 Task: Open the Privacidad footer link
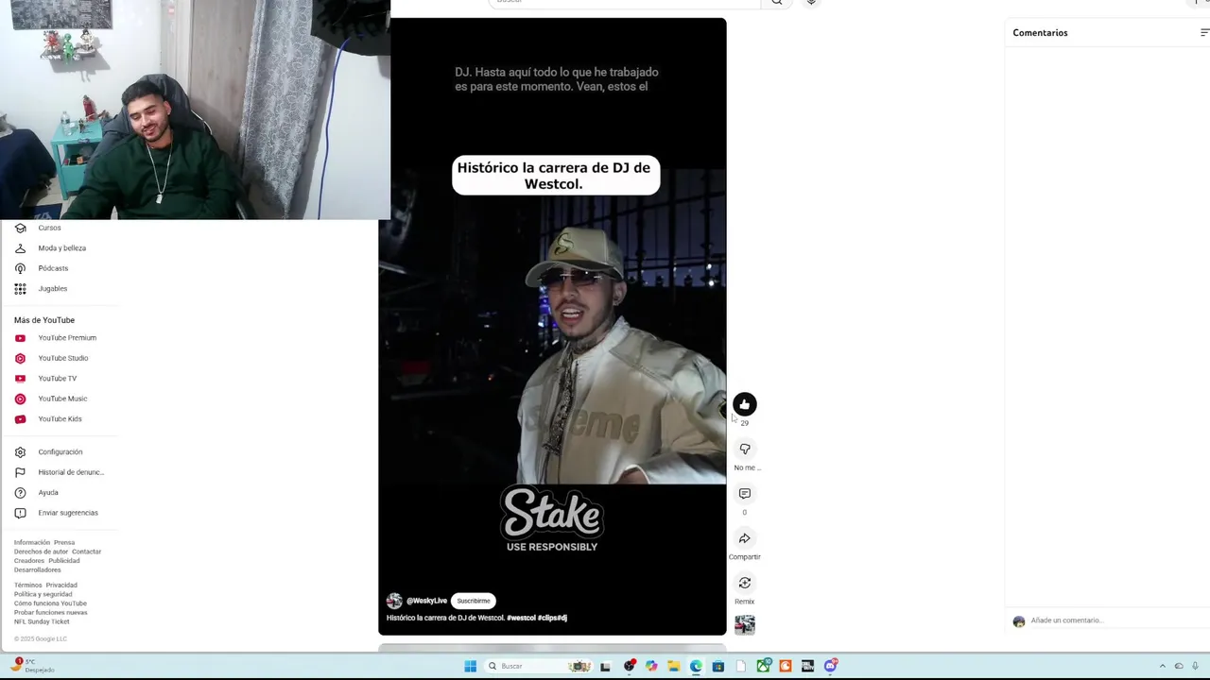(x=61, y=586)
